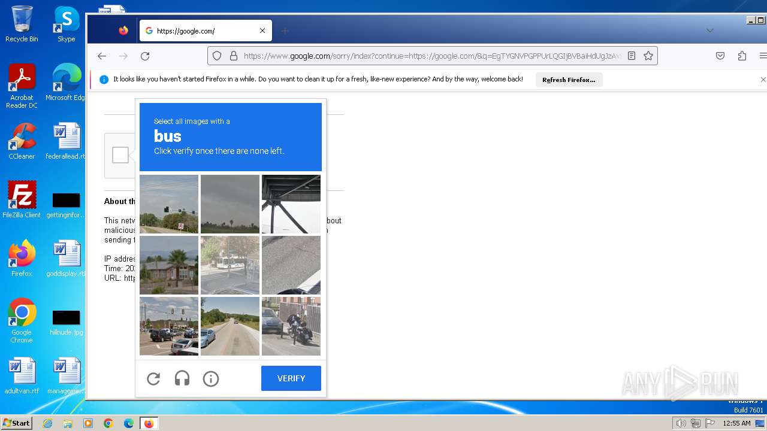The image size is (767, 431).
Task: Open the Extensions puzzle icon
Action: tap(742, 56)
